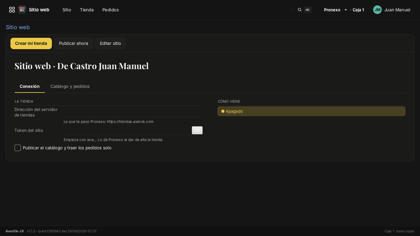Open the Tienda menu
Viewport: 420px width, 236px height.
point(87,10)
